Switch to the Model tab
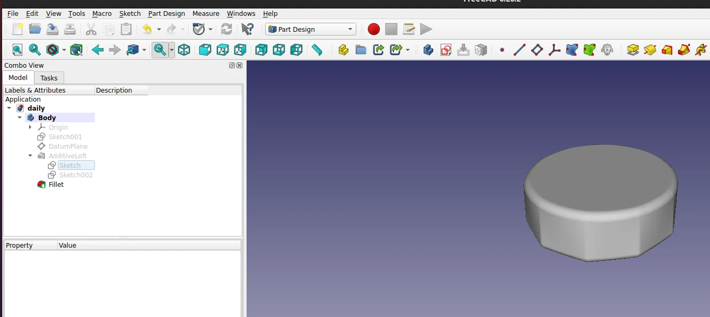The image size is (710, 317). point(18,77)
